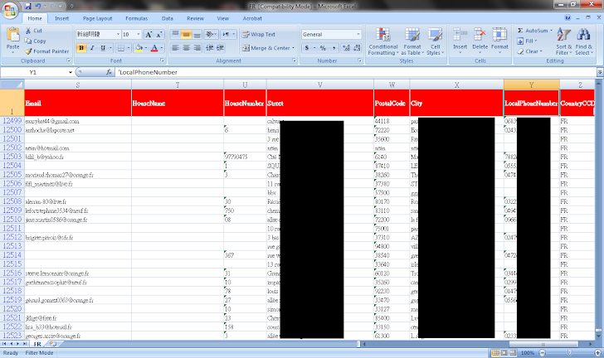Click the Cut scissors icon
Viewport: 604px width, 358px height.
click(x=29, y=31)
